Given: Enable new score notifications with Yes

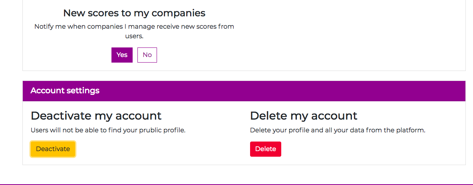Looking at the screenshot, I should coord(122,55).
